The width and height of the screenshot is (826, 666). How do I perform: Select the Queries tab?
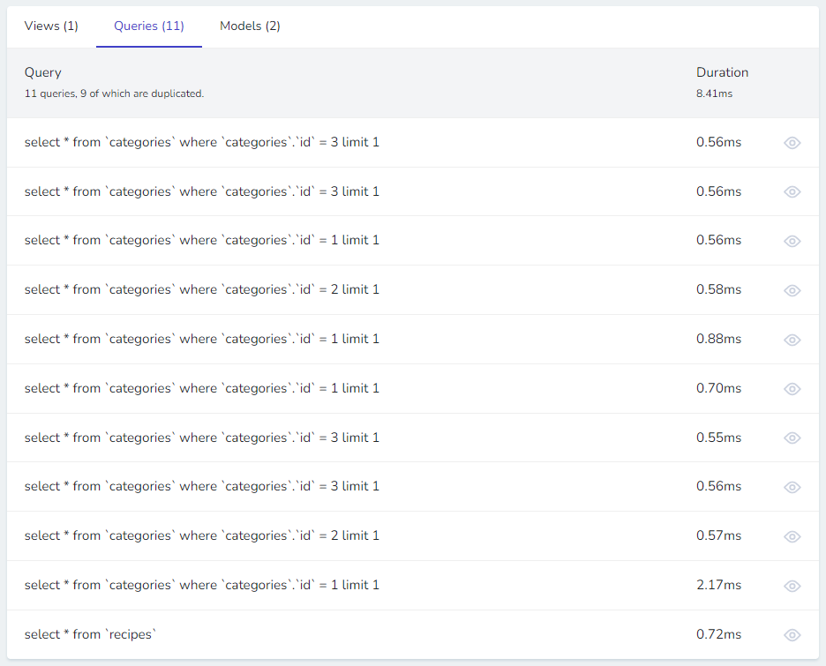(148, 26)
